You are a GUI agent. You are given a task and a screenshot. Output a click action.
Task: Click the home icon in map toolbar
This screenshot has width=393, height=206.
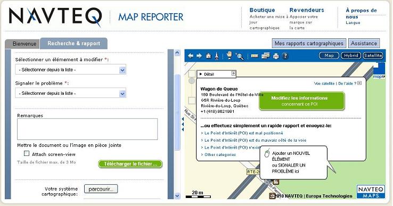pyautogui.click(x=209, y=56)
